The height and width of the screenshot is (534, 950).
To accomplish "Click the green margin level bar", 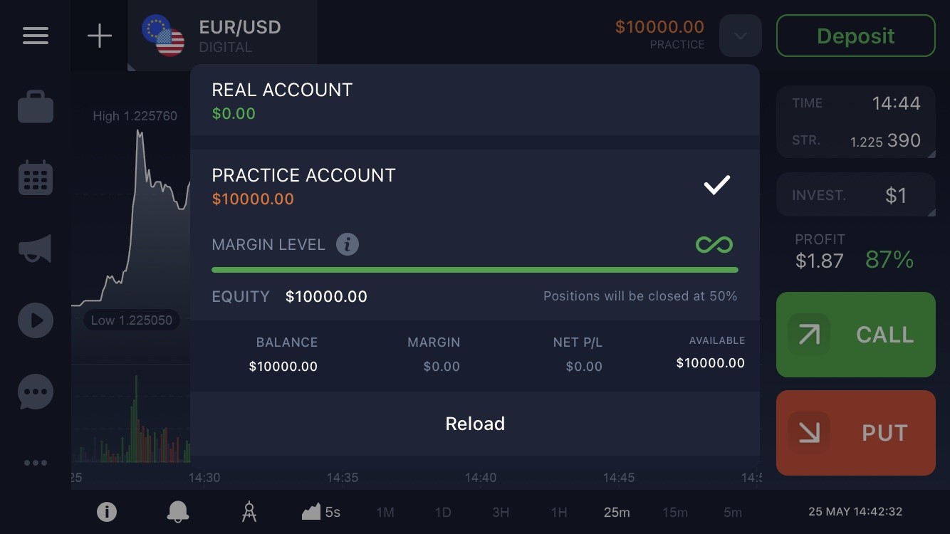I will [x=475, y=270].
